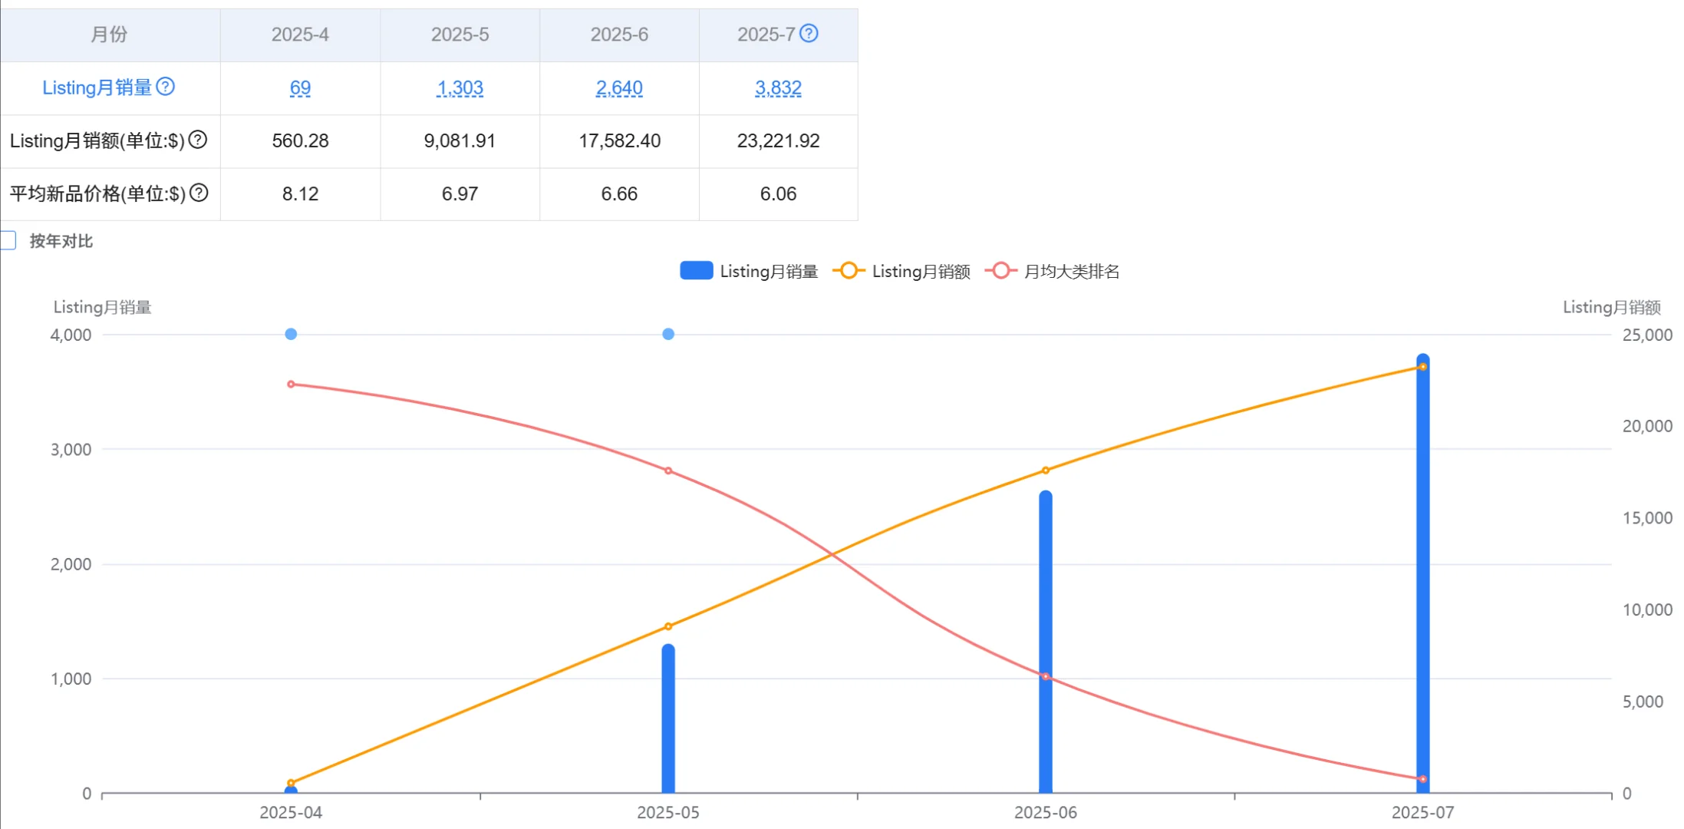The width and height of the screenshot is (1684, 829).
Task: Select the 2025-07 blue sales bar
Action: (x=1422, y=573)
